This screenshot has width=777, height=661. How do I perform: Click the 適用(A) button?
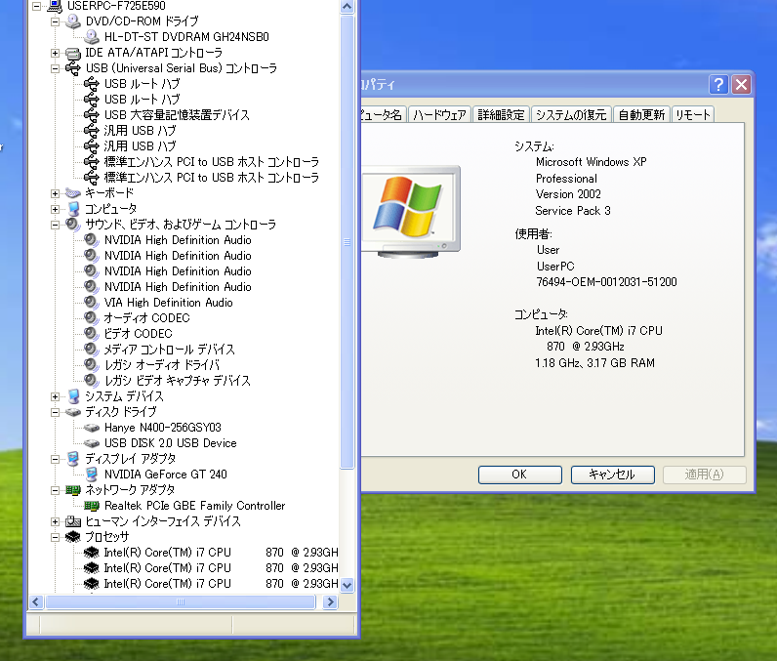[705, 475]
